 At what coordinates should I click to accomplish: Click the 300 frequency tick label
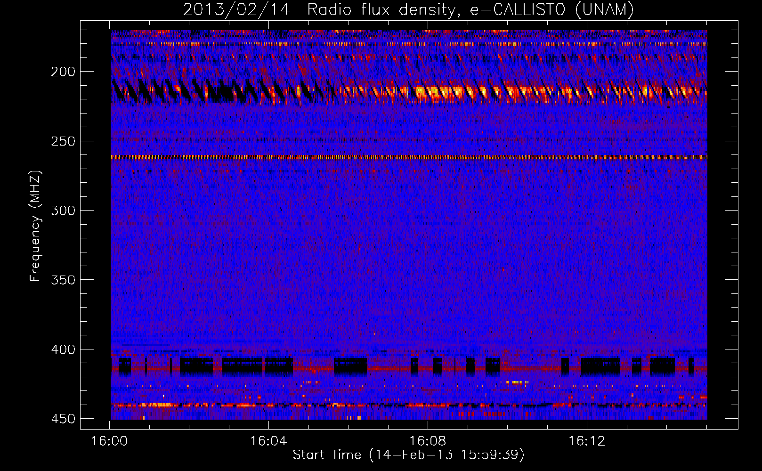click(x=63, y=211)
